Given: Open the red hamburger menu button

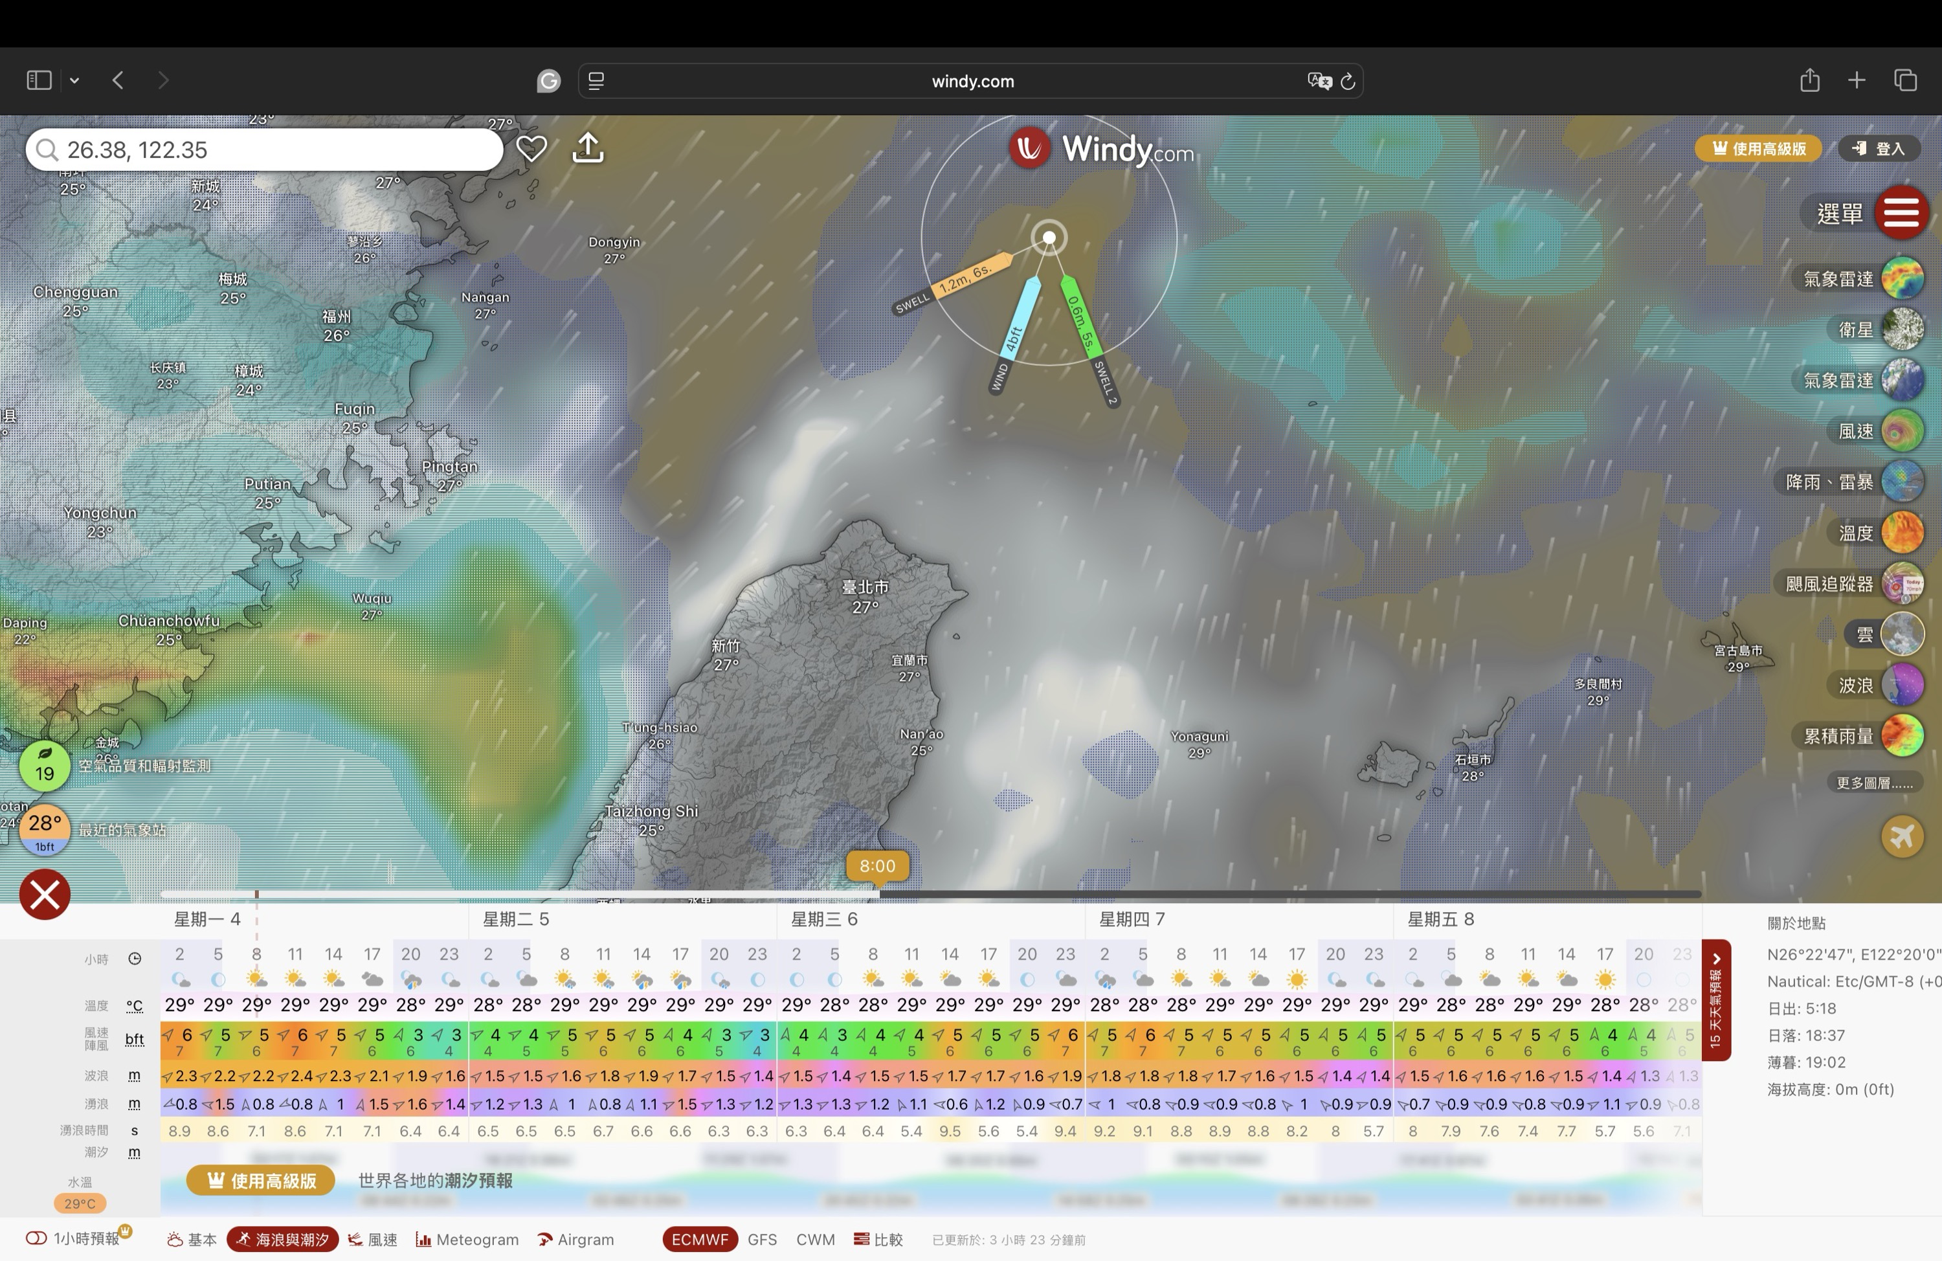Looking at the screenshot, I should click(x=1901, y=213).
